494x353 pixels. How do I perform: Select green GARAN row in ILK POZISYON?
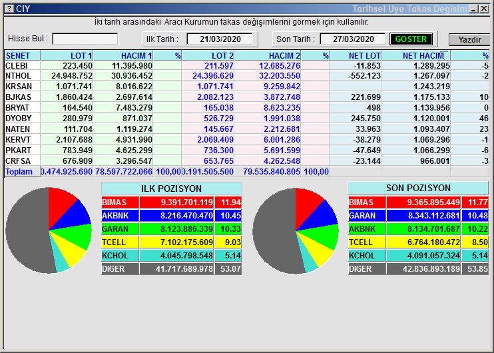point(171,229)
